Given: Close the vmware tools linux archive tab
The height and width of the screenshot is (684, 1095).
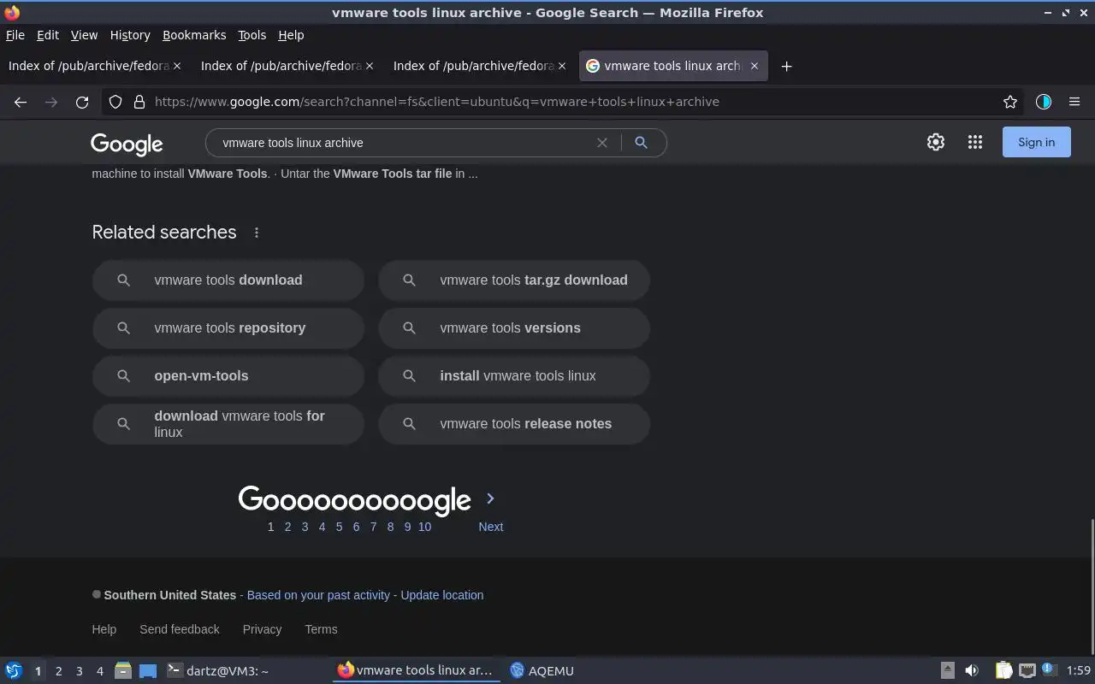Looking at the screenshot, I should pyautogui.click(x=755, y=66).
